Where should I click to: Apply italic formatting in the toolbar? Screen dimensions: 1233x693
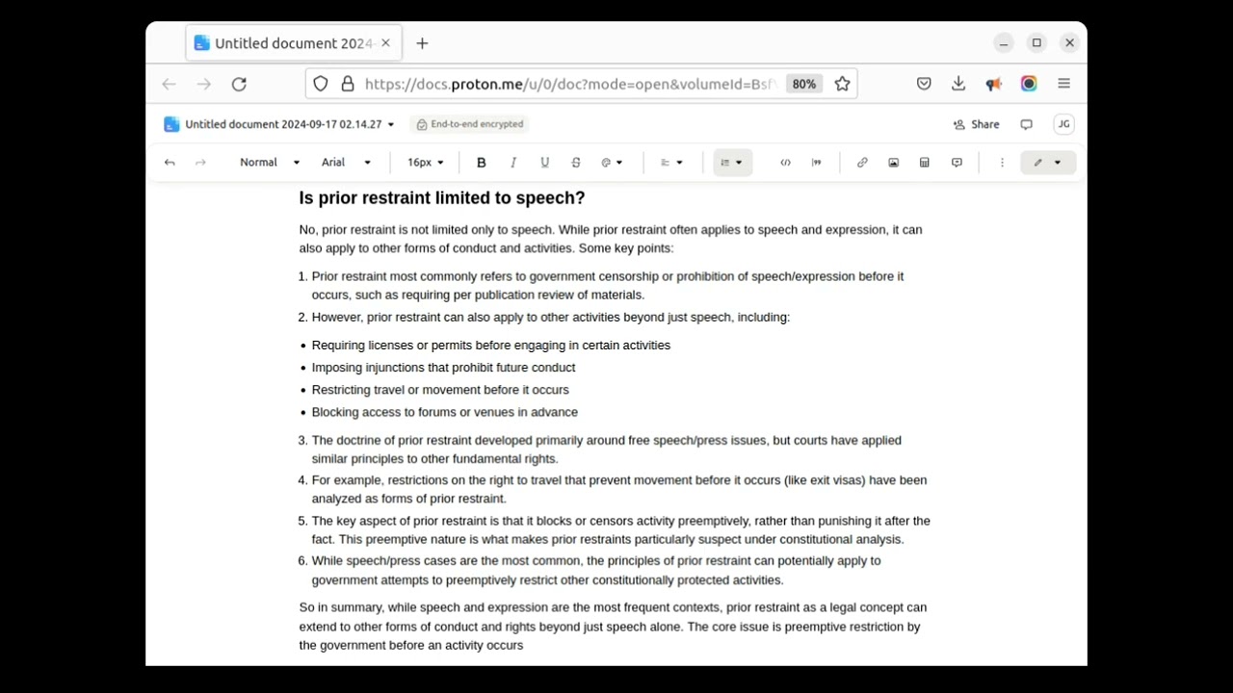click(513, 163)
